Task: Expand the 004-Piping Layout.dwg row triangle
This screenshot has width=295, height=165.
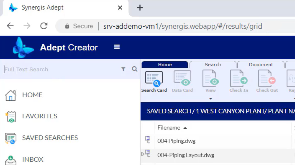Action: (142, 154)
